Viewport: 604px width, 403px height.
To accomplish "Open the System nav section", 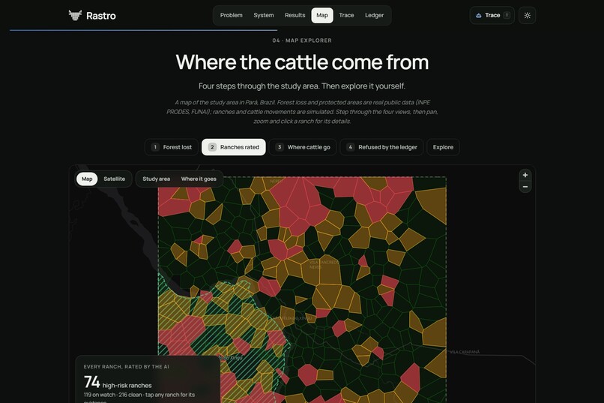I will click(264, 16).
